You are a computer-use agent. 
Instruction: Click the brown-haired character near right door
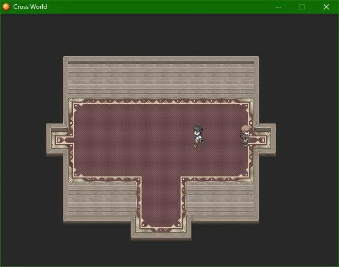[246, 136]
